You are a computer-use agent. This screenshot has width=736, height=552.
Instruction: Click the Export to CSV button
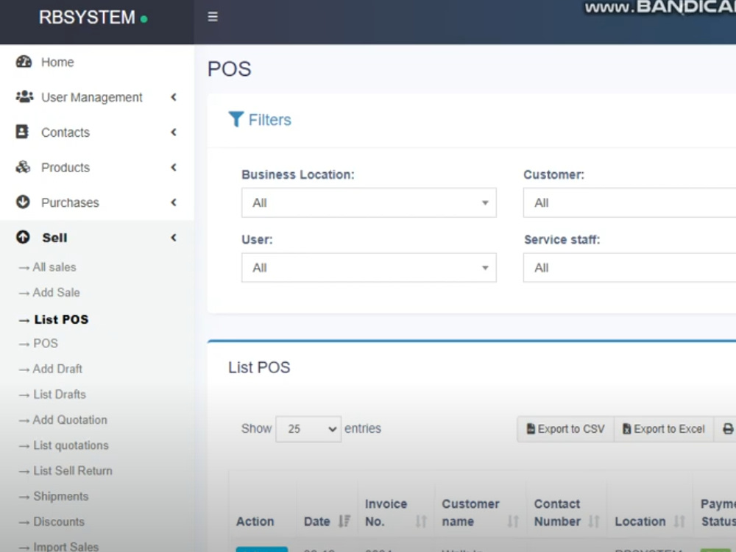pyautogui.click(x=565, y=429)
